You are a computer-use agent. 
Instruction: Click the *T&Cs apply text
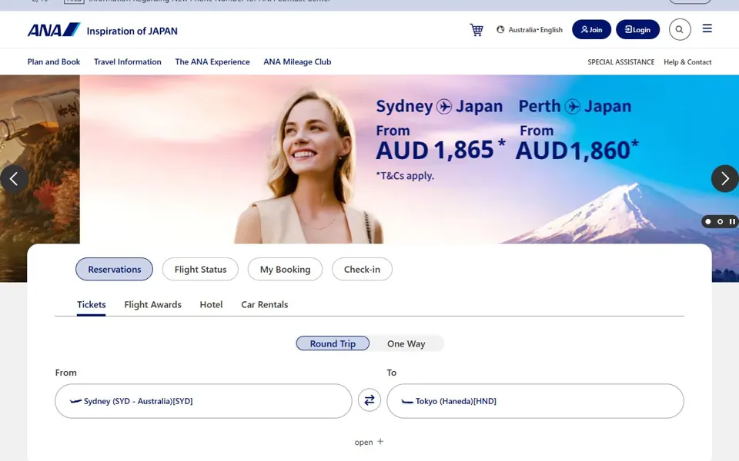click(x=405, y=176)
